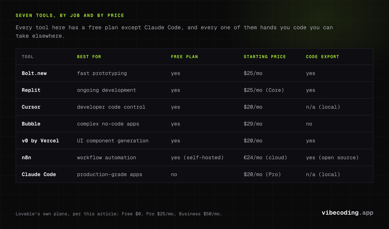
Task: Click 'production-grade apps' cell
Action: click(110, 175)
